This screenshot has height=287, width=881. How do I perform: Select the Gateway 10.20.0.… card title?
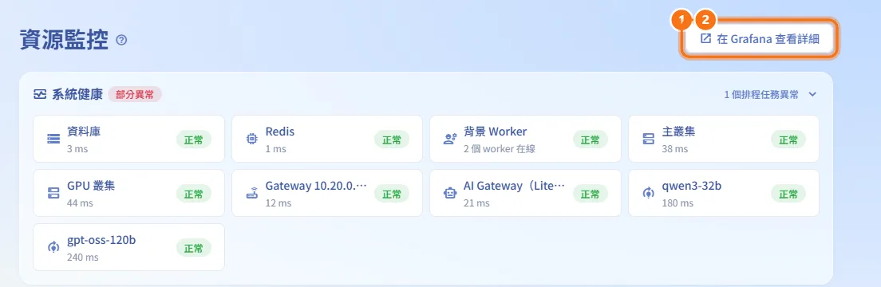coord(316,186)
